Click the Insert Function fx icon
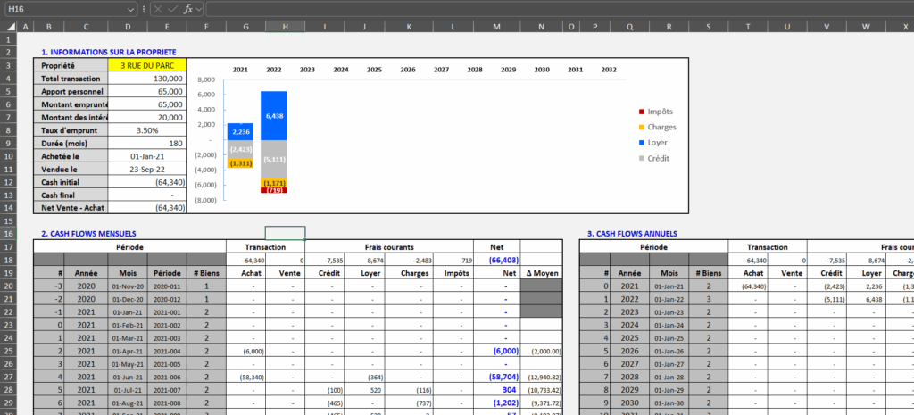Screen dimensions: 914x415 pos(188,8)
